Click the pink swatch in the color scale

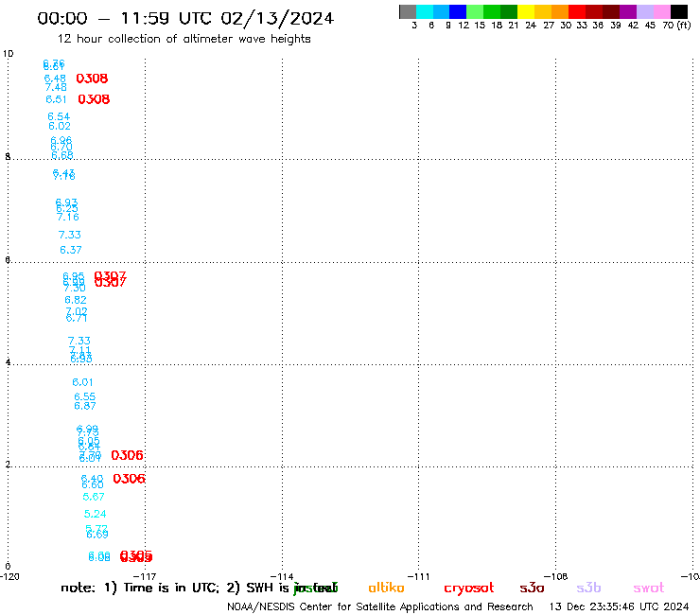pyautogui.click(x=661, y=11)
